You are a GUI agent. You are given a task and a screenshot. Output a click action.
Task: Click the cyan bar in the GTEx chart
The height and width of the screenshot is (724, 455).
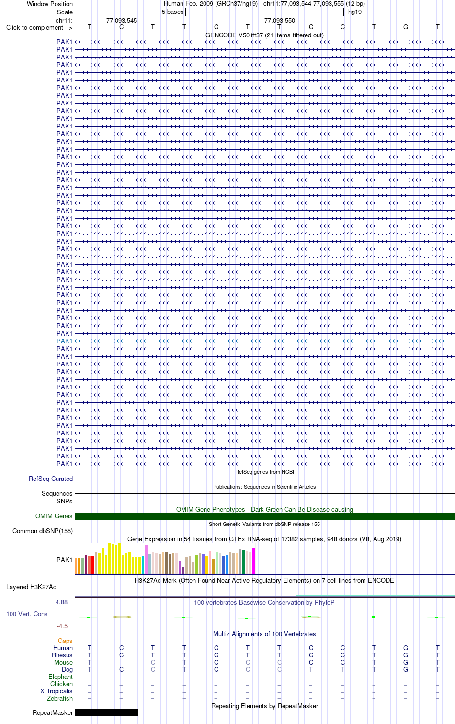click(143, 565)
